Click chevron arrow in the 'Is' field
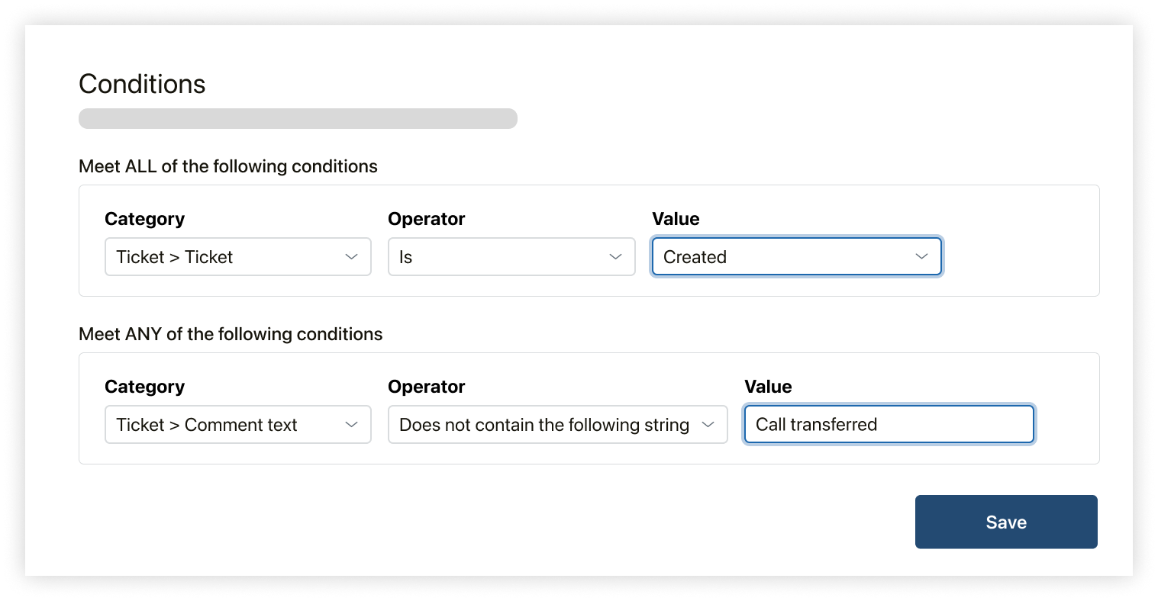This screenshot has width=1158, height=601. (616, 257)
